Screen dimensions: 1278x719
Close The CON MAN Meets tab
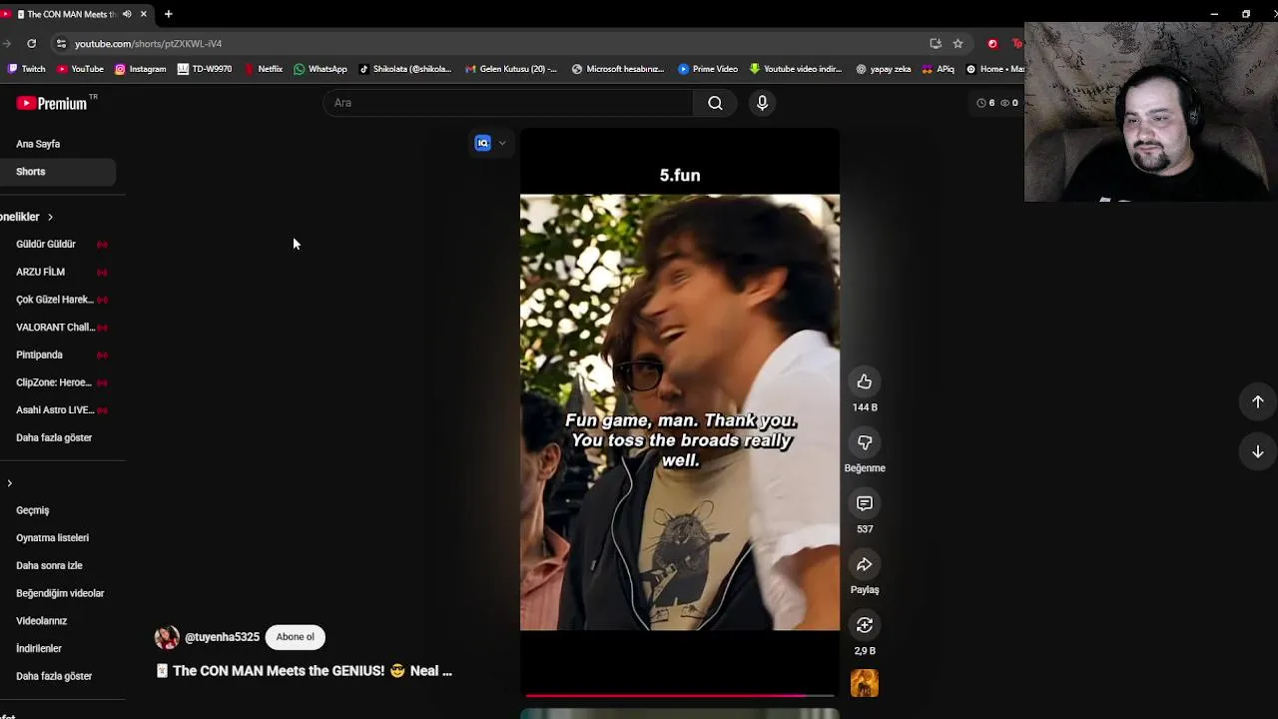pyautogui.click(x=144, y=14)
